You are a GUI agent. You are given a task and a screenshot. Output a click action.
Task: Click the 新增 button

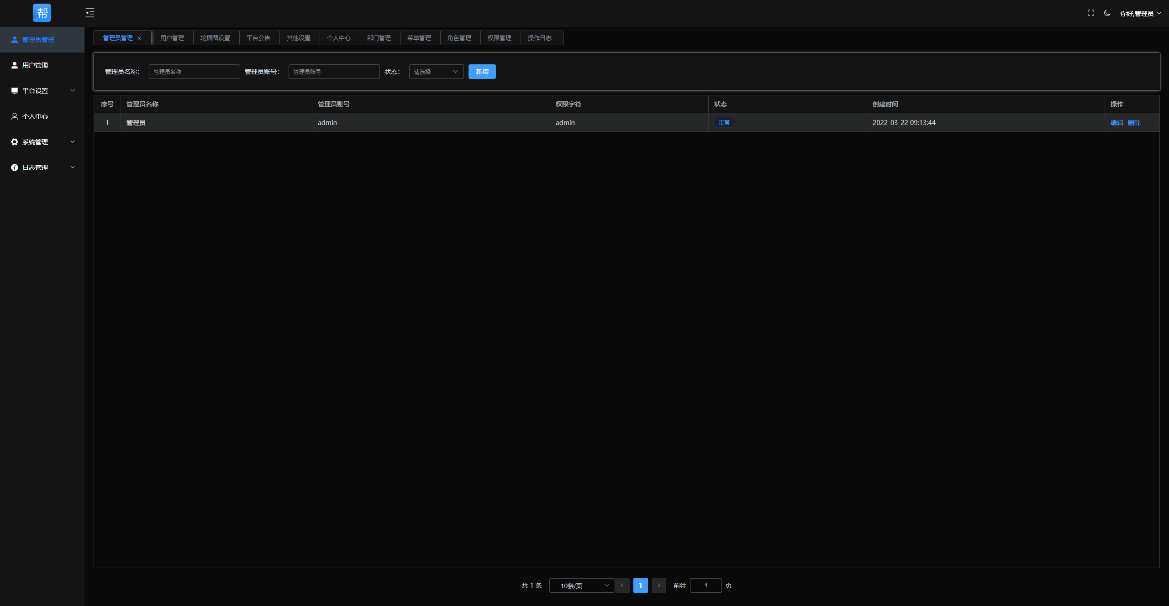point(482,72)
